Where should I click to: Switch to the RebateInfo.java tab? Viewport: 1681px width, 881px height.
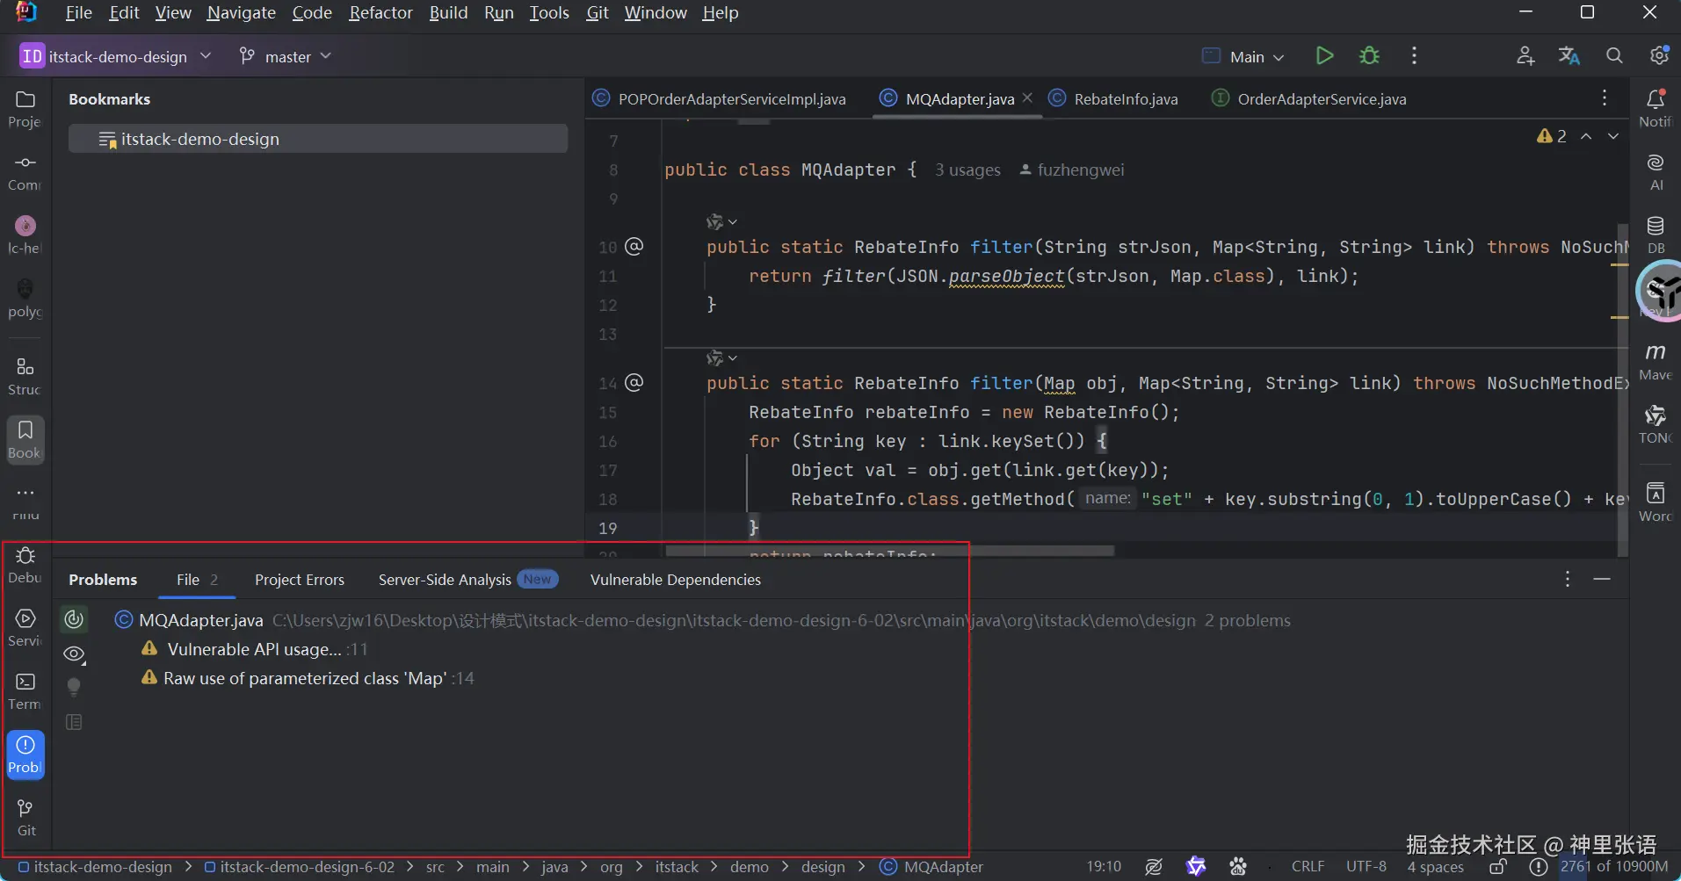pyautogui.click(x=1113, y=99)
